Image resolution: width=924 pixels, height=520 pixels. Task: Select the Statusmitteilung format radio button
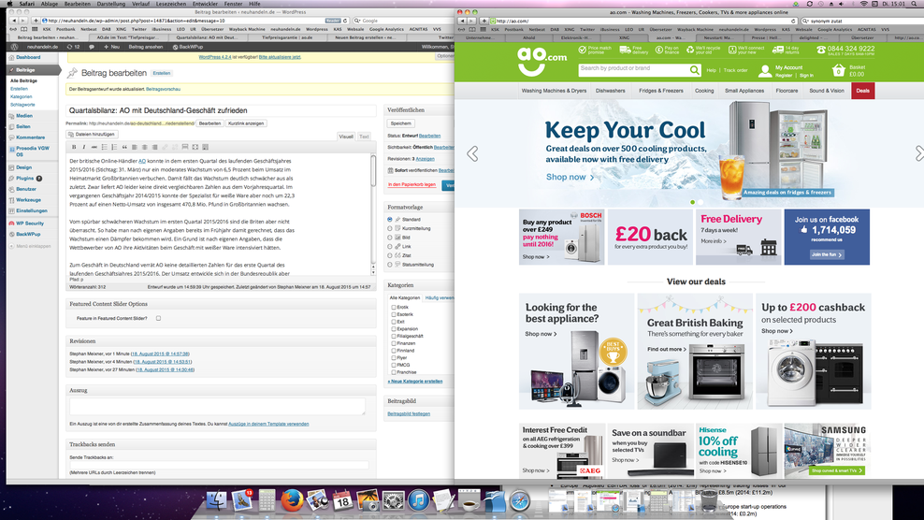[x=389, y=265]
